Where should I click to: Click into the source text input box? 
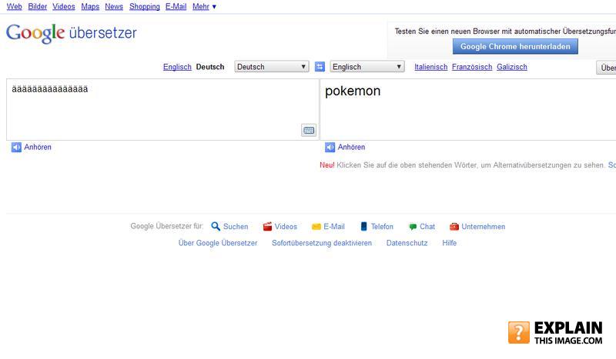pyautogui.click(x=162, y=109)
